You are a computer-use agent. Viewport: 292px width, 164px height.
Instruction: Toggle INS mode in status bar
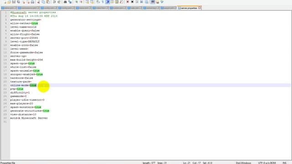(284, 163)
